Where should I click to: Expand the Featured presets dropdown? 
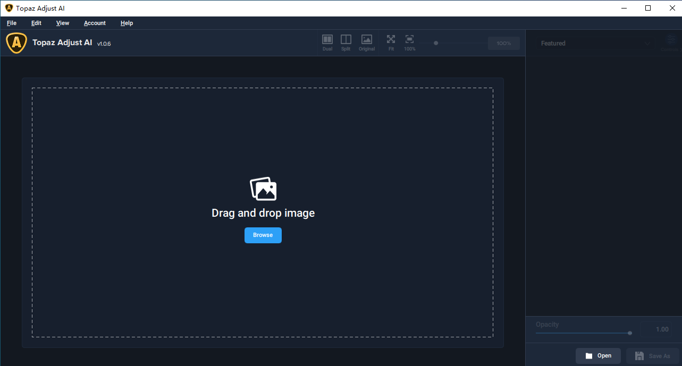click(x=594, y=44)
